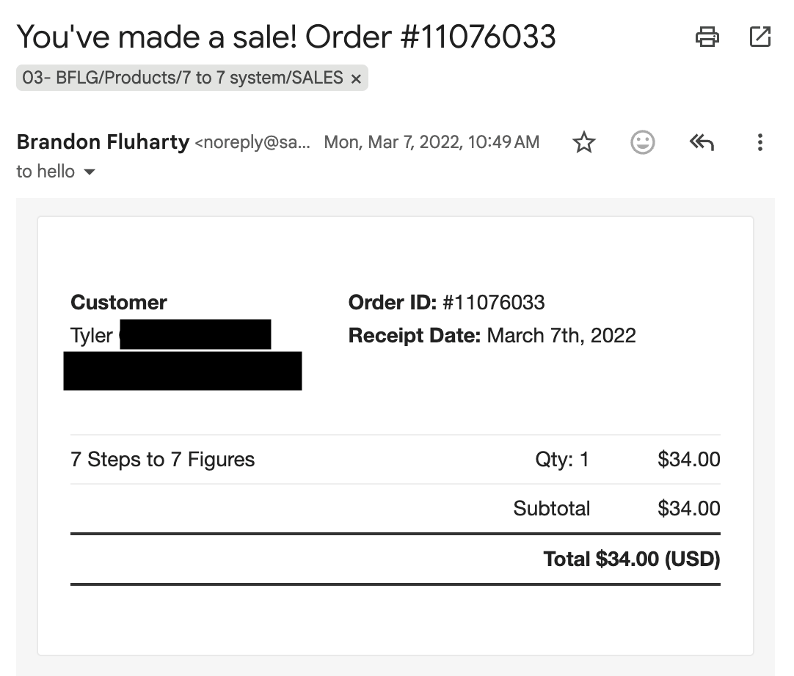
Task: Click the Mon, Mar 7, 2022 timestamp
Action: point(431,142)
